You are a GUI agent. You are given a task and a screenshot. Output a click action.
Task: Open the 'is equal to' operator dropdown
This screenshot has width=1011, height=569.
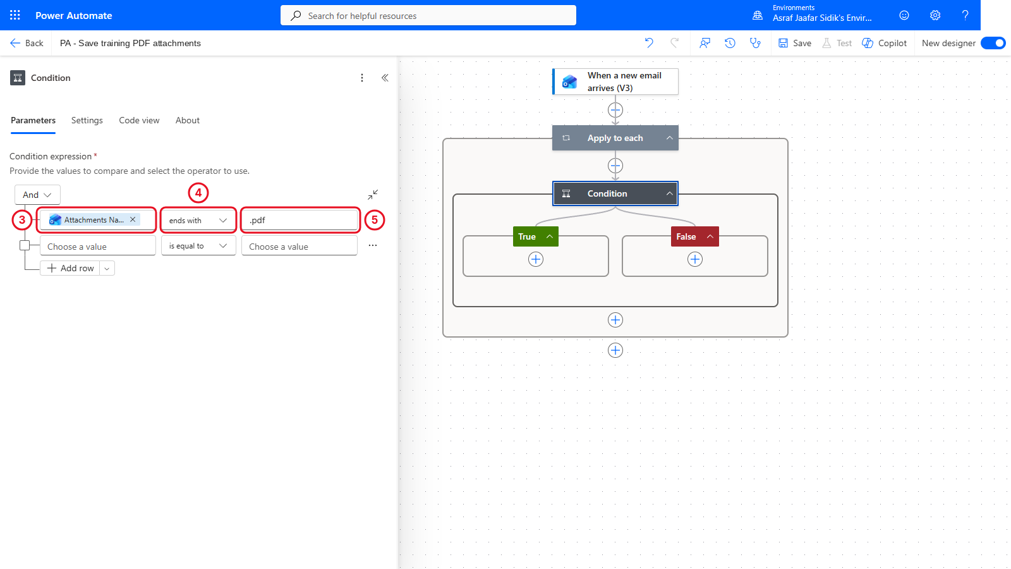tap(198, 245)
